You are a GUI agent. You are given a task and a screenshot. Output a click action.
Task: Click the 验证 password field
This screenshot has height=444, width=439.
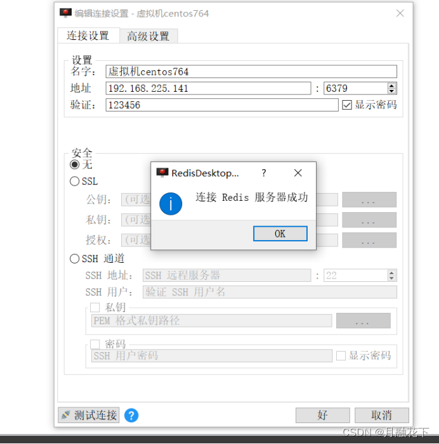coord(222,105)
